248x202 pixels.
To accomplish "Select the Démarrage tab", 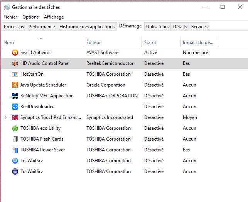I will [130, 26].
